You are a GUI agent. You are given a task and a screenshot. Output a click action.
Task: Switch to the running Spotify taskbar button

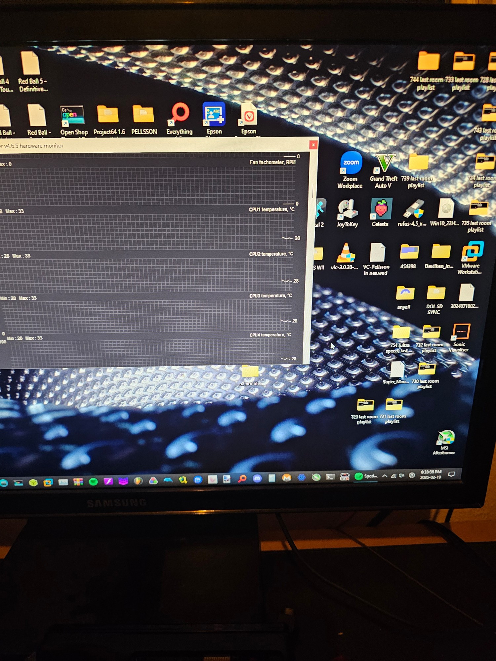click(x=365, y=476)
